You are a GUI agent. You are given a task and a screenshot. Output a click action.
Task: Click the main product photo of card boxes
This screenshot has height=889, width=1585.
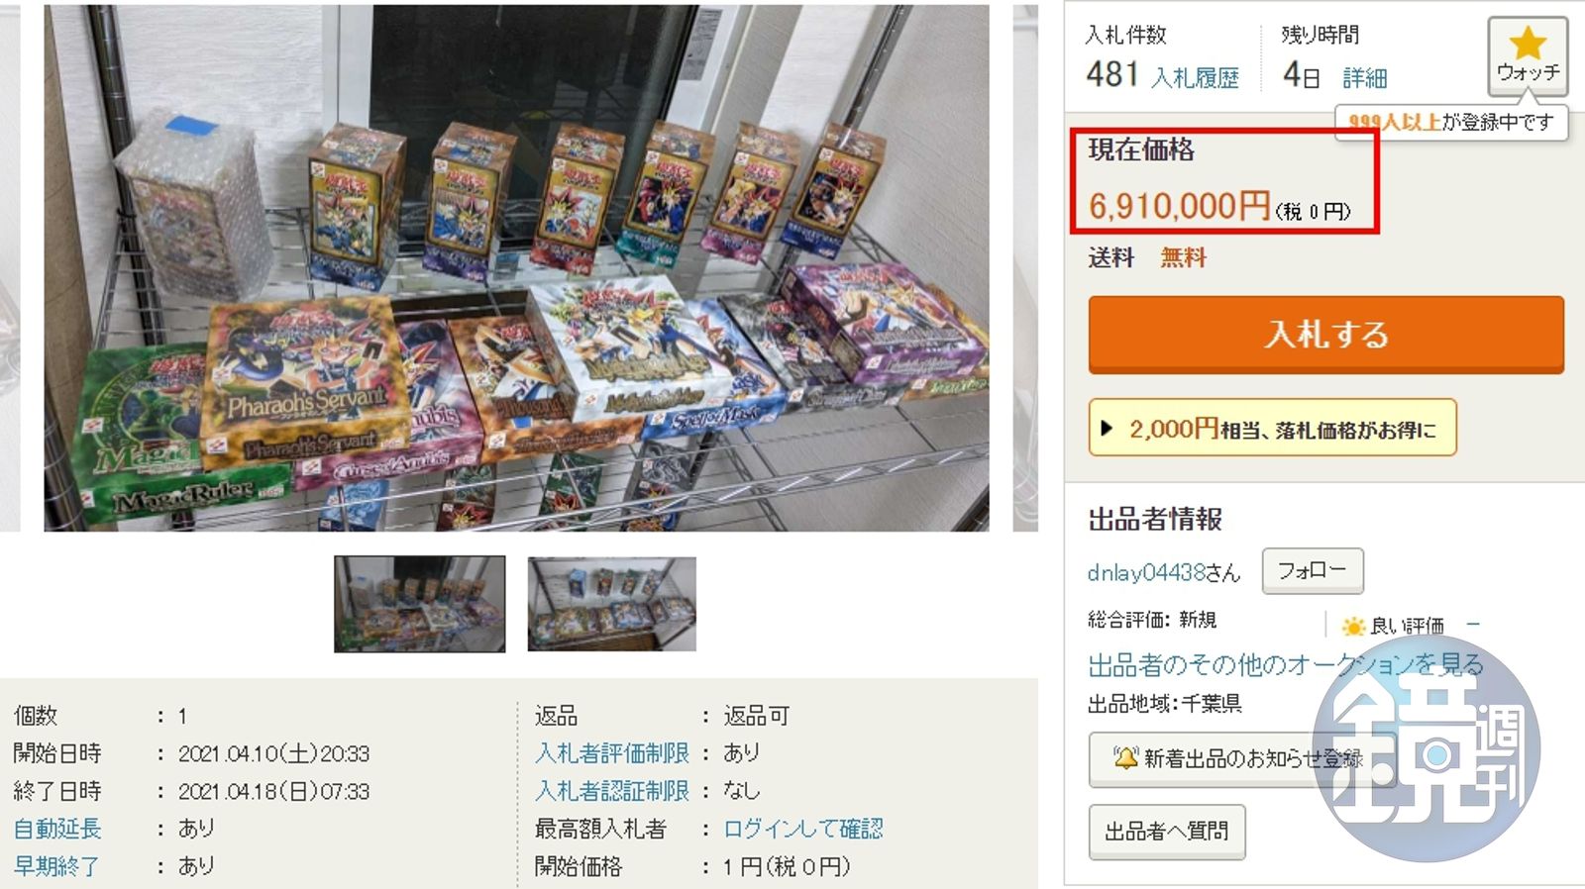point(516,267)
